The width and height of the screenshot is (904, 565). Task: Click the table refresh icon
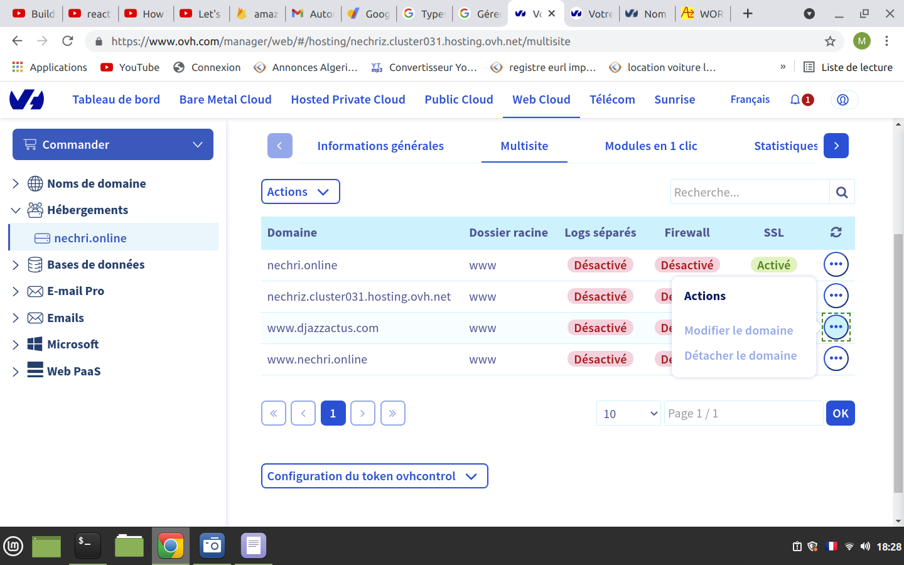click(x=836, y=232)
